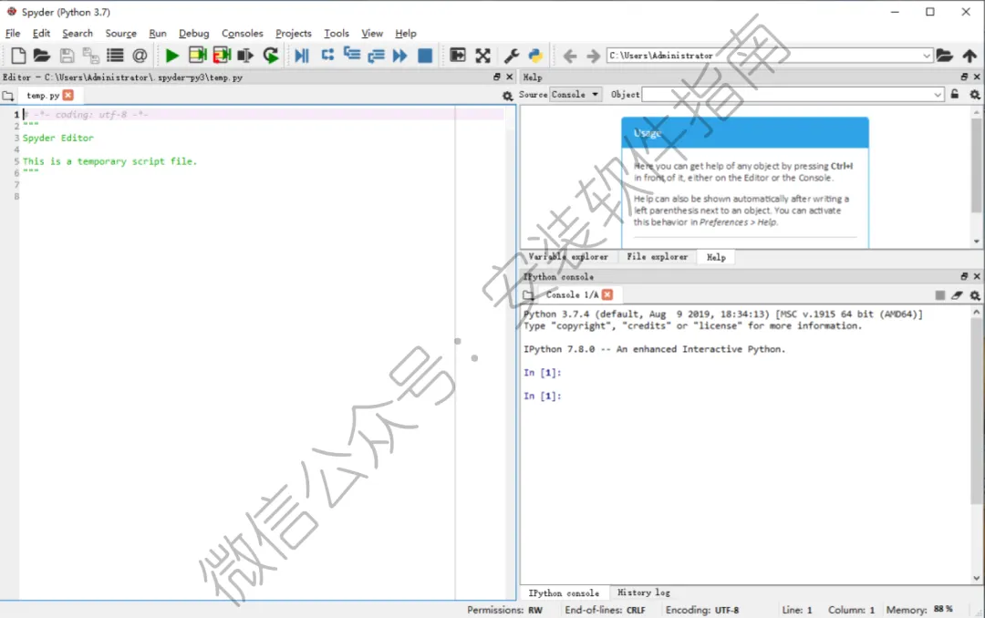Image resolution: width=985 pixels, height=618 pixels.
Task: Open IPython console options gear
Action: click(974, 294)
